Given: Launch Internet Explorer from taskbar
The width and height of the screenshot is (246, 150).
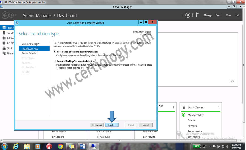Looking at the screenshot, I should click(15, 147).
